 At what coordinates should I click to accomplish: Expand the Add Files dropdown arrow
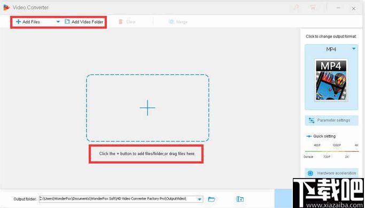58,22
